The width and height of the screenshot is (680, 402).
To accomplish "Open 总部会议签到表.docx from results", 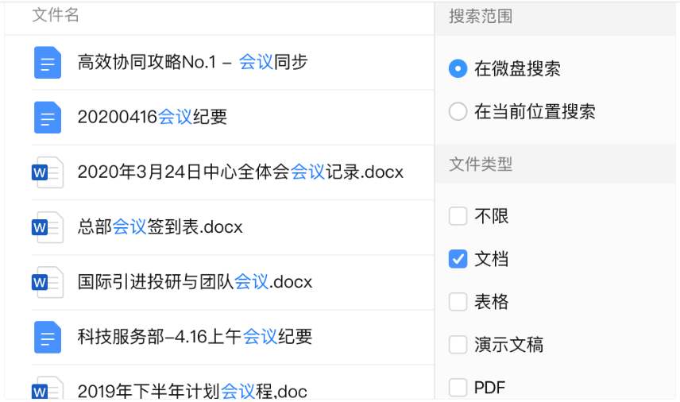I will [x=160, y=227].
